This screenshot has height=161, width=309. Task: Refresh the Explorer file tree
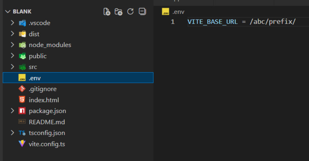pyautogui.click(x=130, y=12)
